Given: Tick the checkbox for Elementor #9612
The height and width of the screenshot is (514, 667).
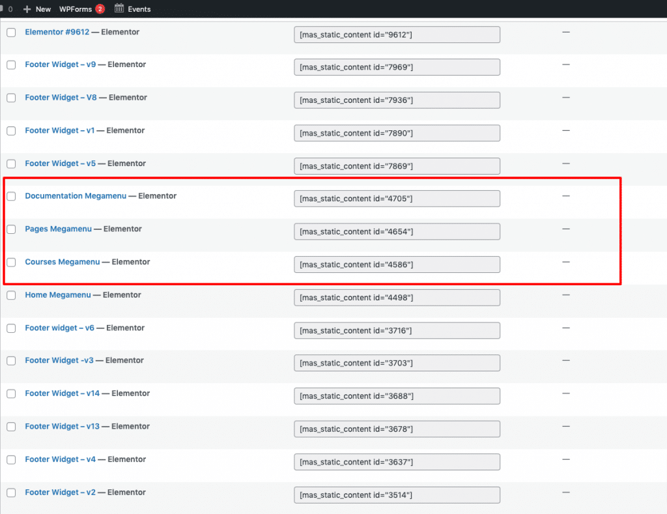Looking at the screenshot, I should 11,33.
